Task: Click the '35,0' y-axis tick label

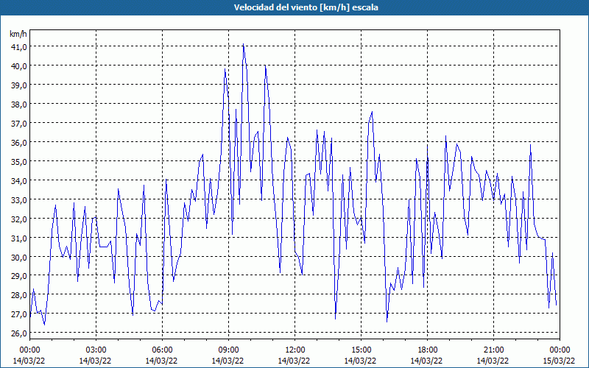Action: pyautogui.click(x=19, y=162)
